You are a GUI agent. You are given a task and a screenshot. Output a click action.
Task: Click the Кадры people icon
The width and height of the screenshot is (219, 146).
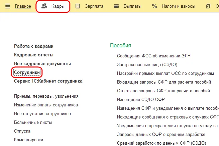(44, 6)
